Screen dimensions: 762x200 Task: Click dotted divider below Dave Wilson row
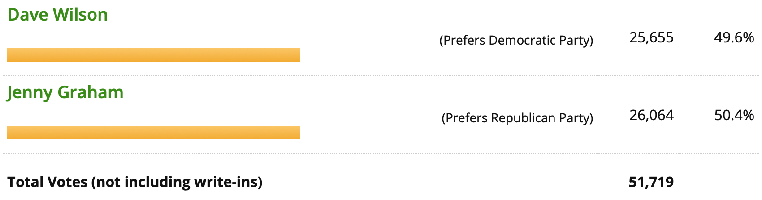(381, 75)
